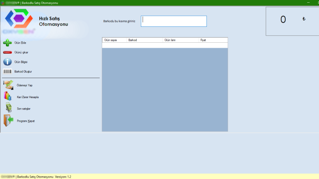Click the Hızlı Satış Otomasyonu title text
Image resolution: width=319 pixels, height=179 pixels.
click(x=53, y=21)
